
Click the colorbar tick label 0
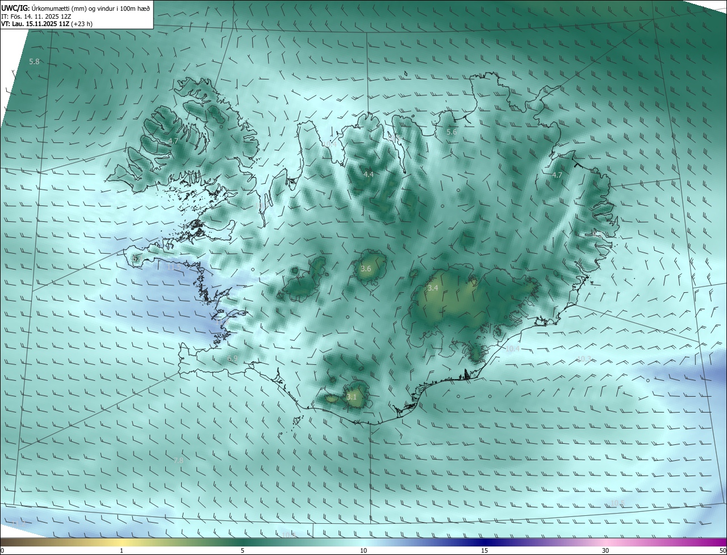coord(2,550)
